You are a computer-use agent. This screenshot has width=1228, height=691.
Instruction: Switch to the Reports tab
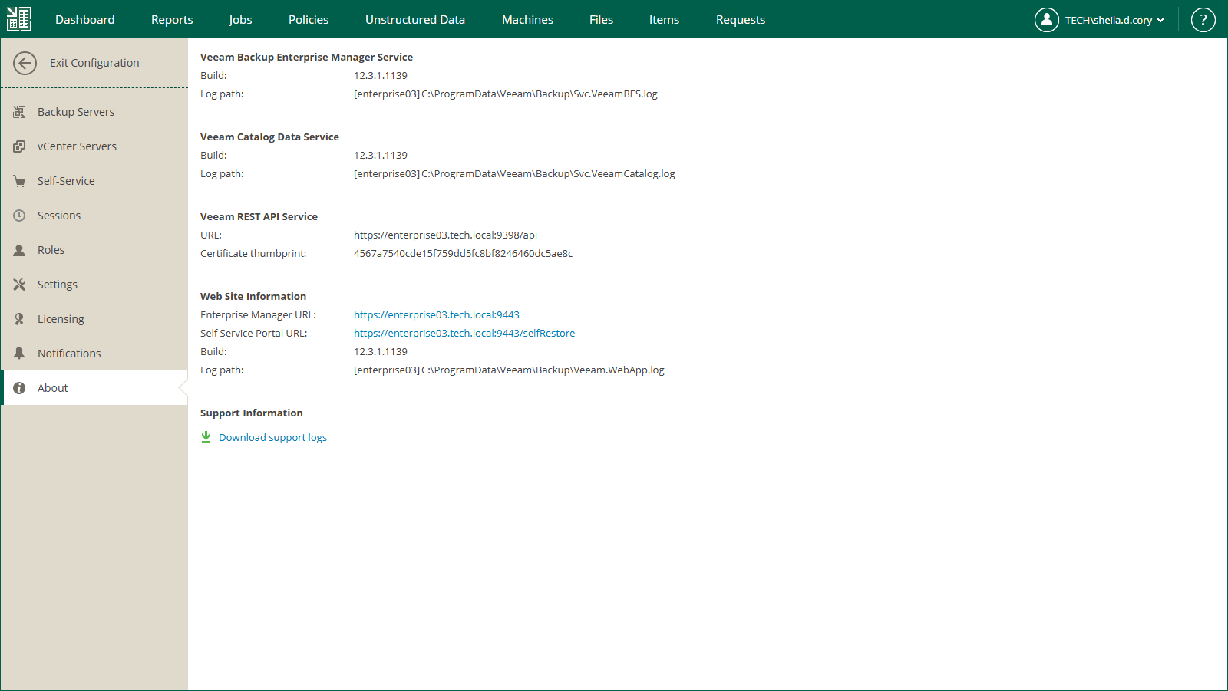[172, 20]
